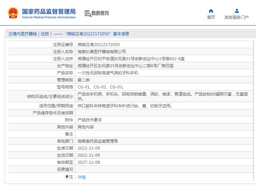Select structure composition description text
This screenshot has width=256, height=187.
click(162, 96)
